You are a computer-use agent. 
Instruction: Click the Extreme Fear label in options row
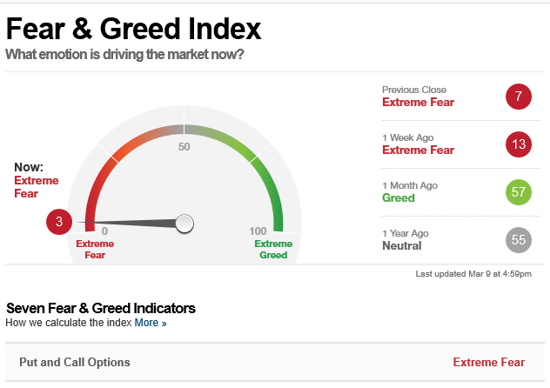[488, 362]
